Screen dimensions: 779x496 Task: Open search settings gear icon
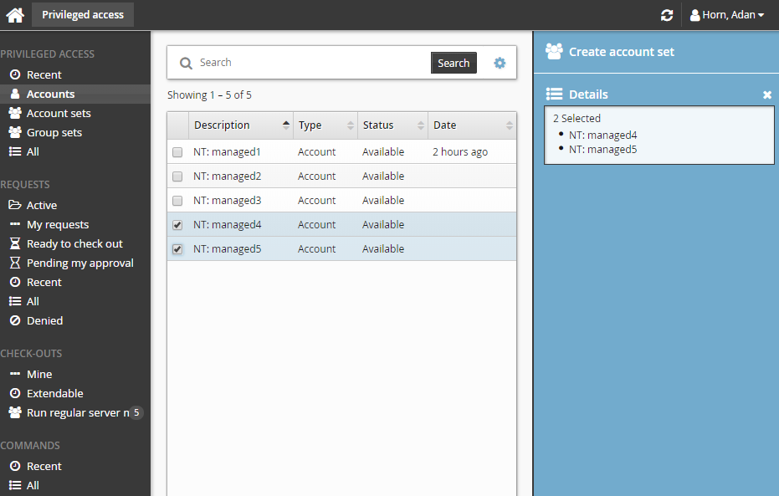(x=500, y=63)
